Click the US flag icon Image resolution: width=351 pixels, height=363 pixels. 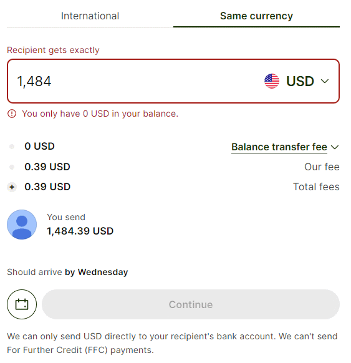click(x=272, y=81)
